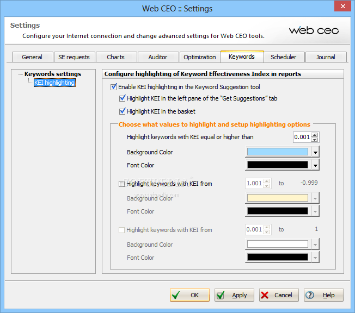
Task: Switch to the SE requests tab
Action: tap(74, 57)
